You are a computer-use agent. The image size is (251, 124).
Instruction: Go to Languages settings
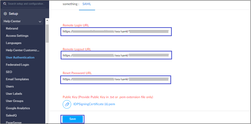tap(14, 43)
